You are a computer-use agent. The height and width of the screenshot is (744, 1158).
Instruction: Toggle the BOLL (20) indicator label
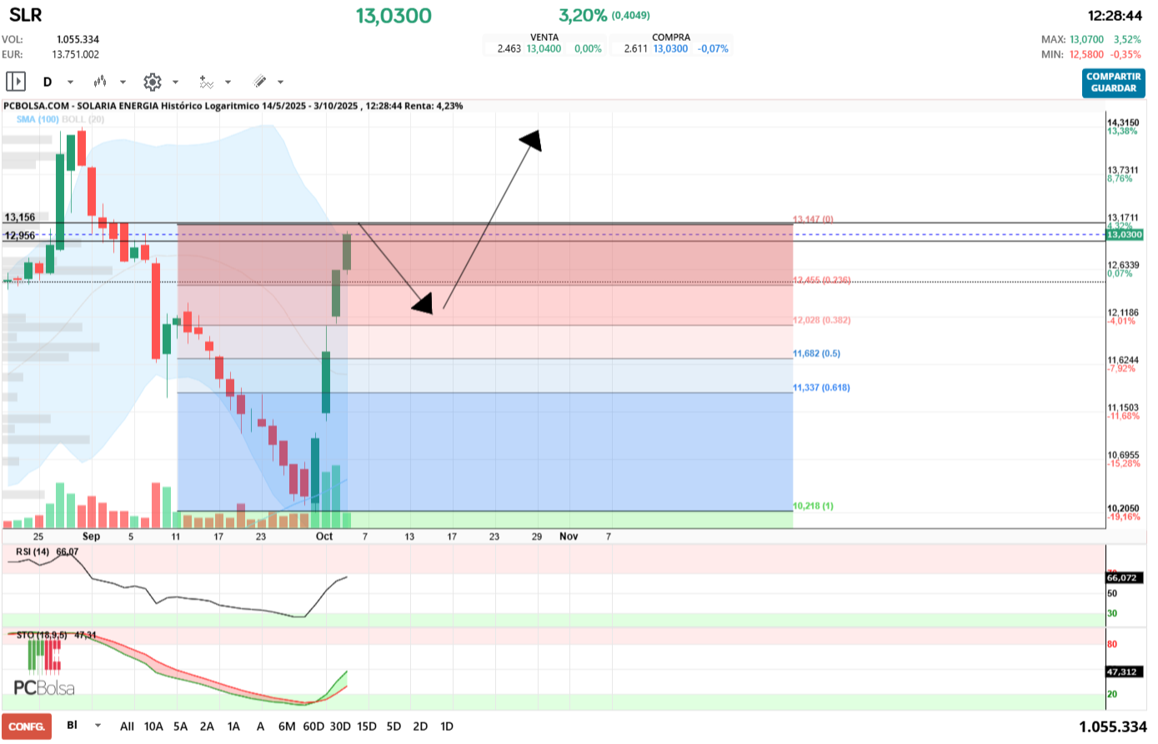83,119
